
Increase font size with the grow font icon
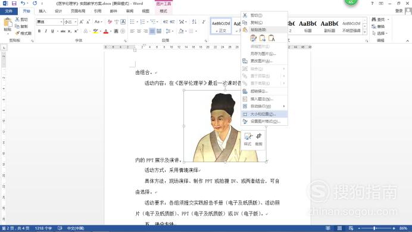pos(82,22)
